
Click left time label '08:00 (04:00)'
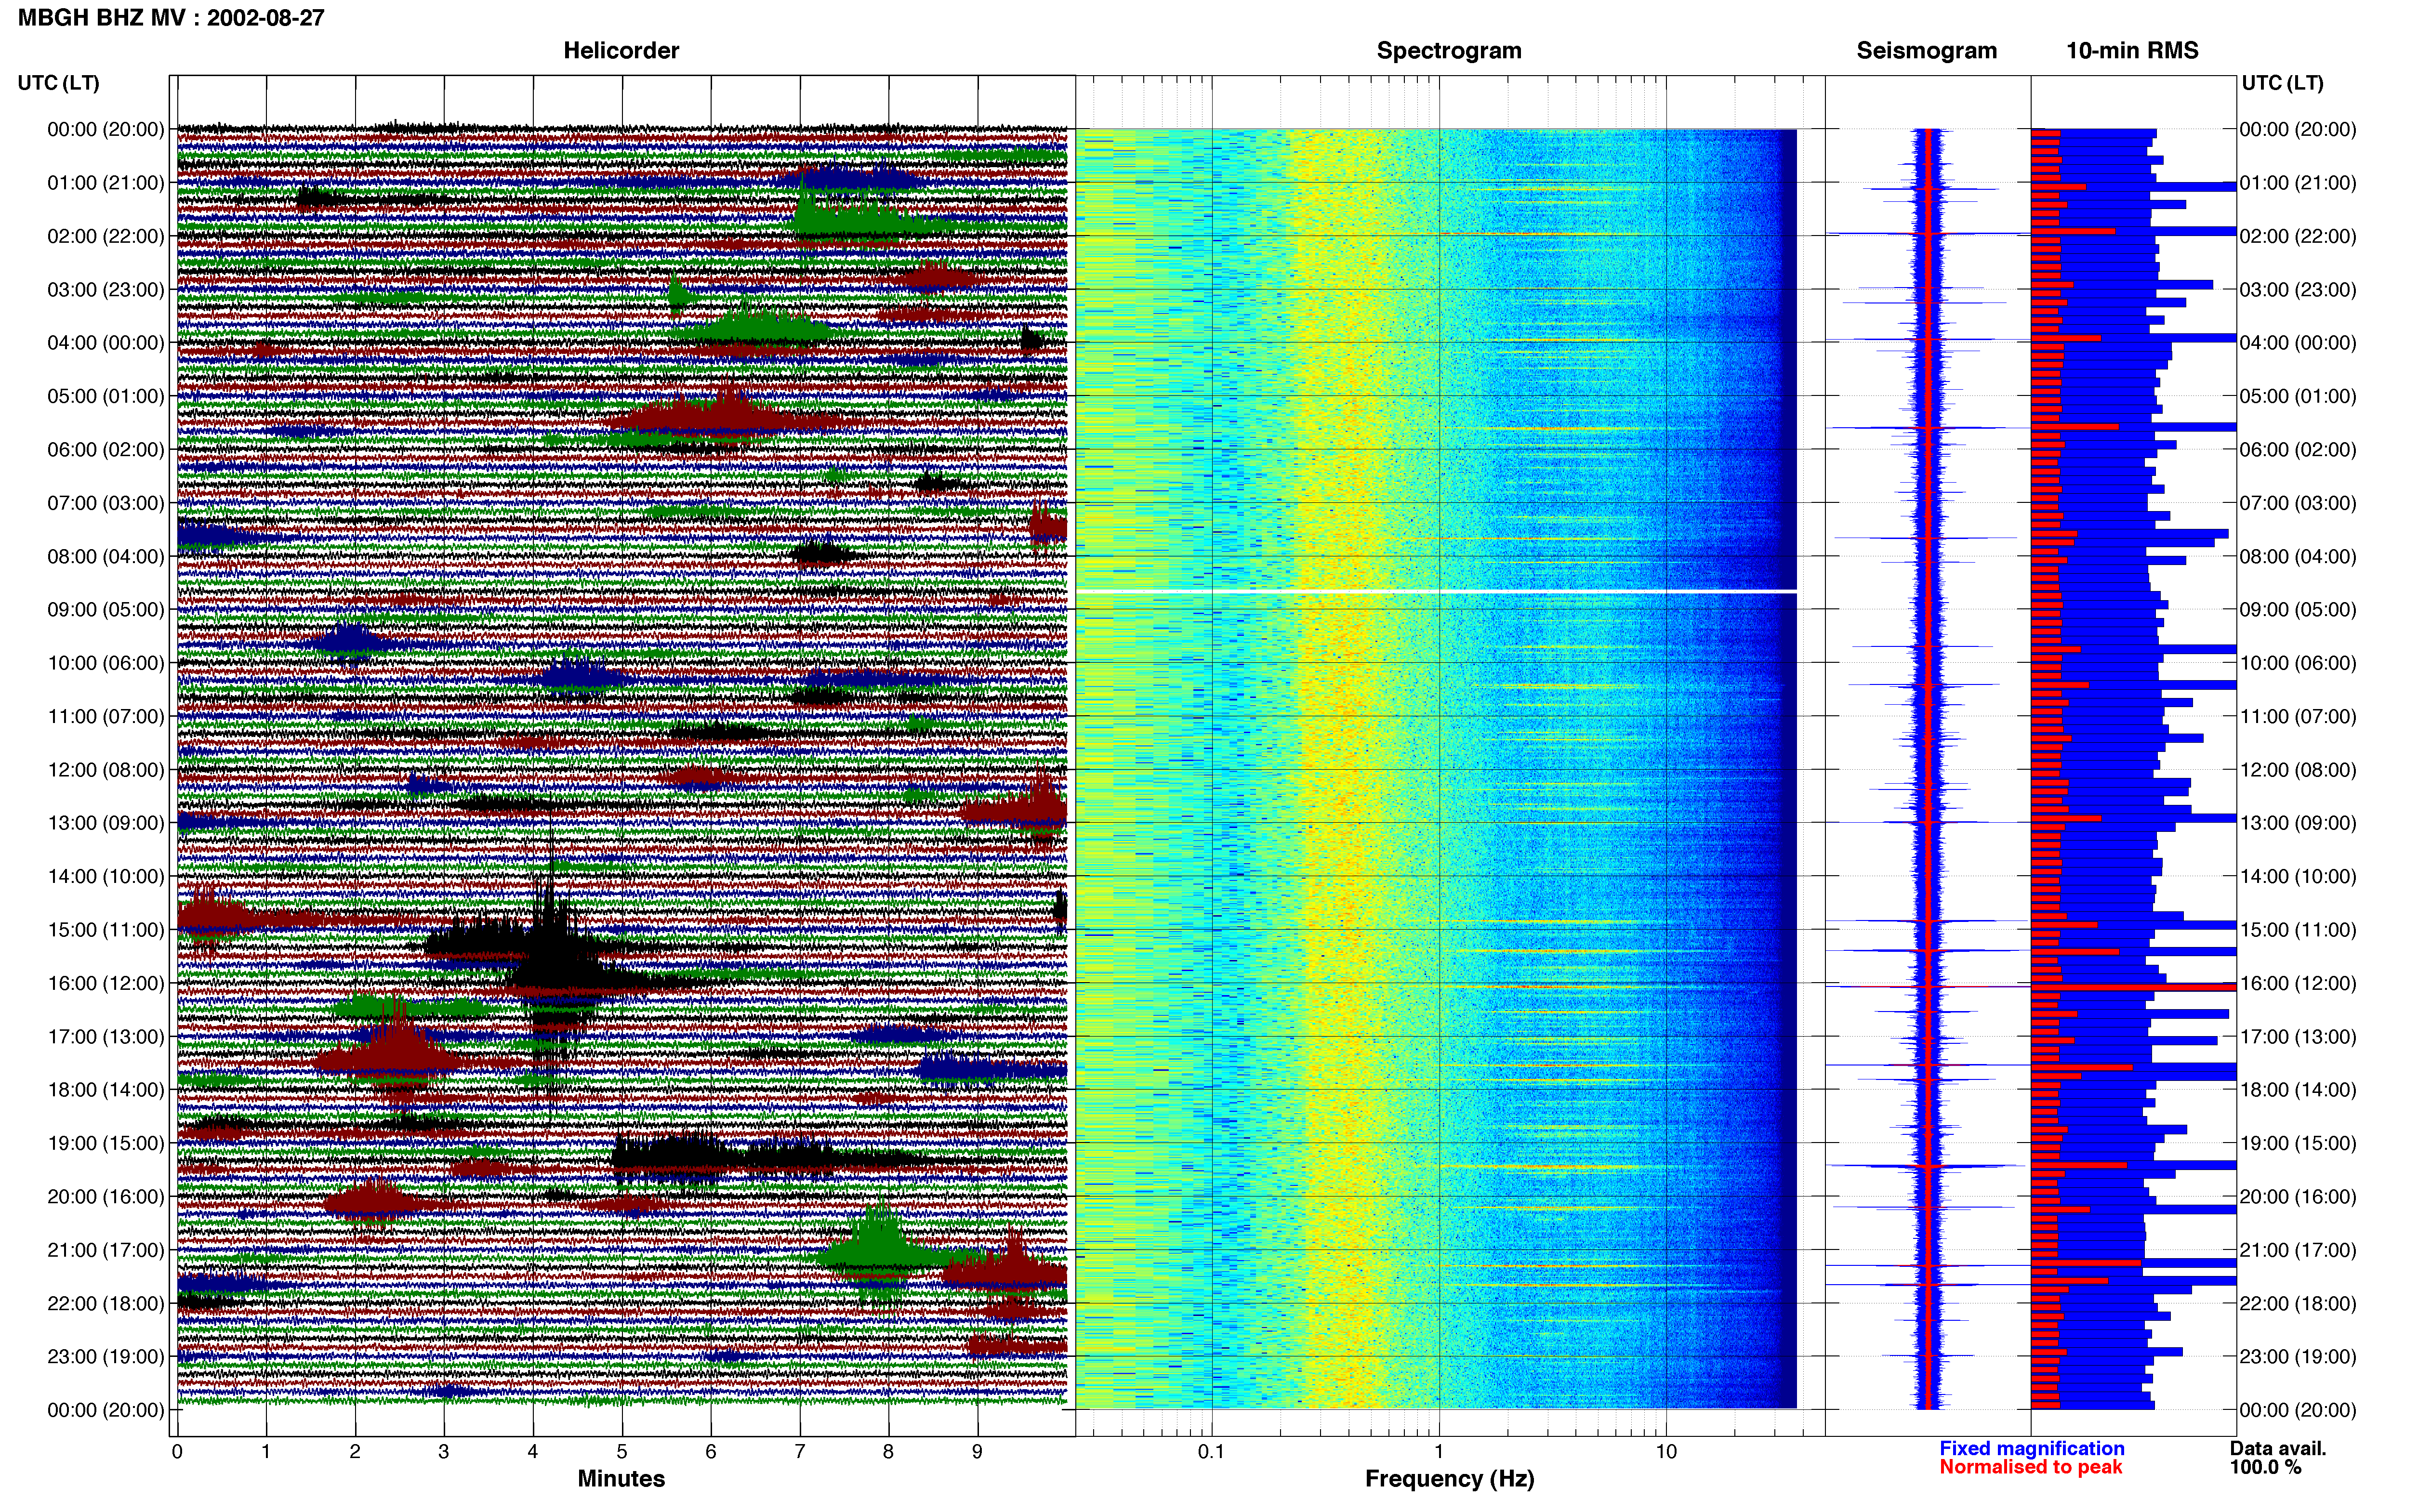106,556
